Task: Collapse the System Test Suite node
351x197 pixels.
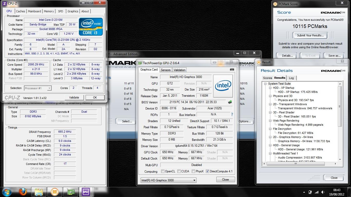Action: (265, 84)
